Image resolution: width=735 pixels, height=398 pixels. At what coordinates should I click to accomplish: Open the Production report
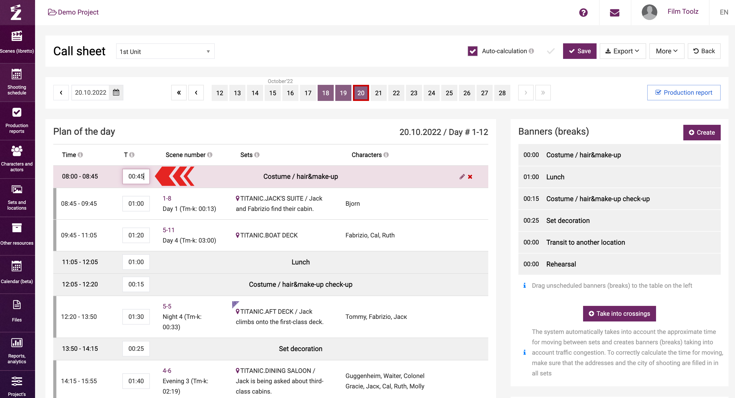coord(684,92)
